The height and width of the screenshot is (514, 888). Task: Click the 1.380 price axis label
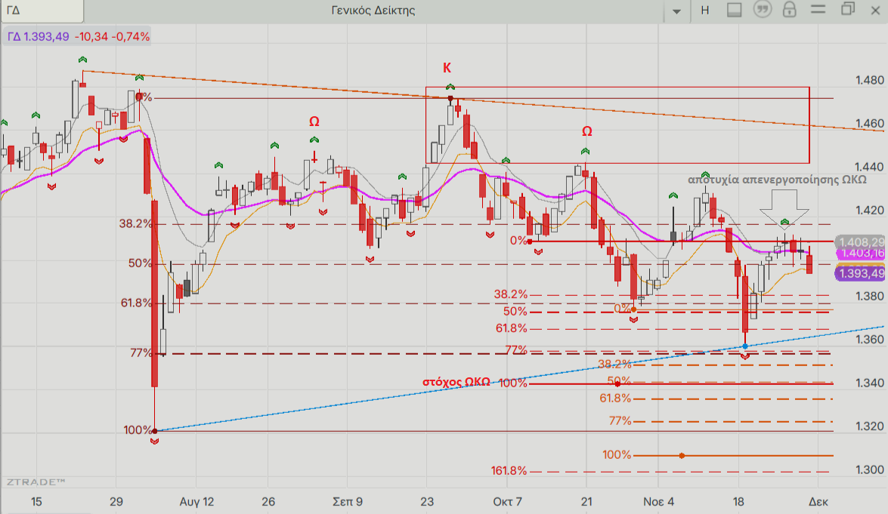click(x=869, y=297)
